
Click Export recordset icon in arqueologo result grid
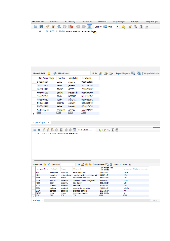point(133,73)
